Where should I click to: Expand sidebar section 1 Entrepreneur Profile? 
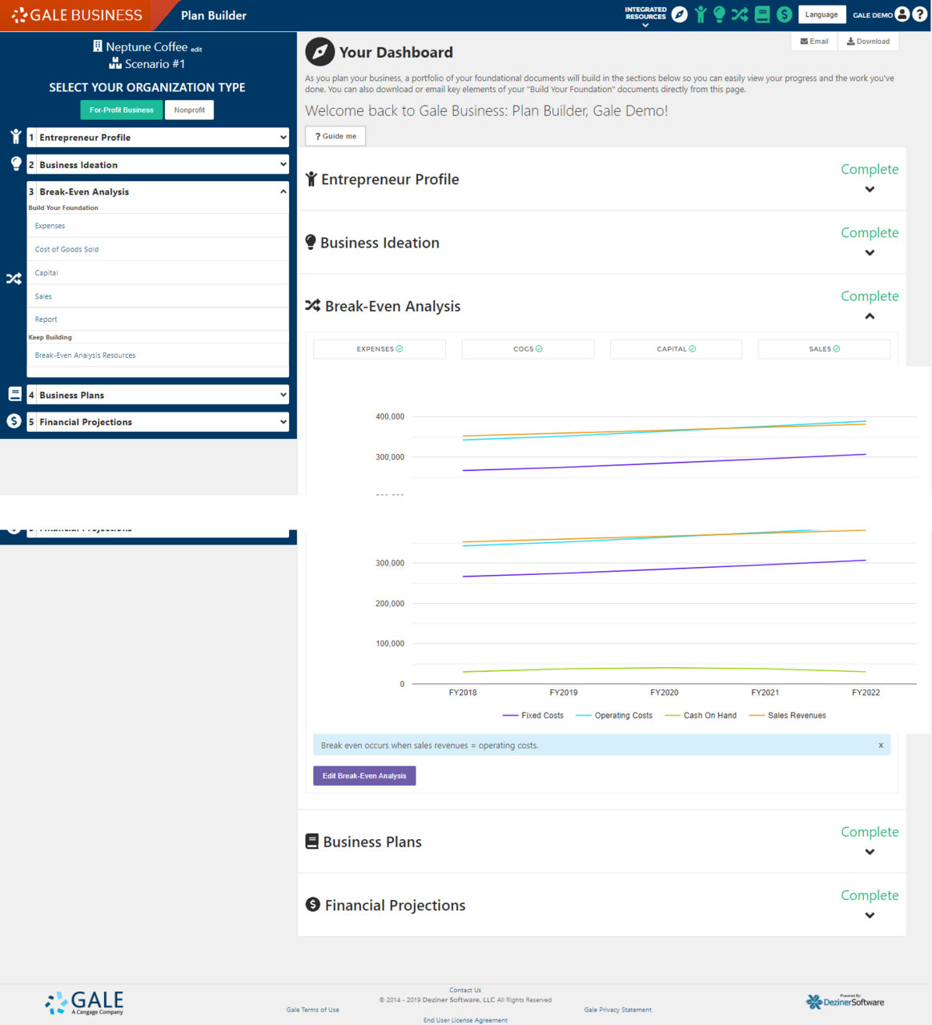[x=158, y=138]
